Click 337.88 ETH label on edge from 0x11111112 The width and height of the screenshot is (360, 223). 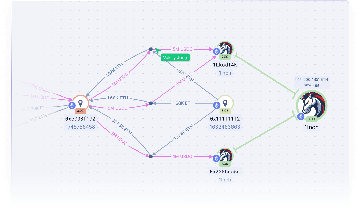[183, 133]
